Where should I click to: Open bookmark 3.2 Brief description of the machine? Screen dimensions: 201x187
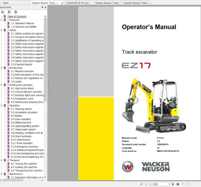[27, 75]
